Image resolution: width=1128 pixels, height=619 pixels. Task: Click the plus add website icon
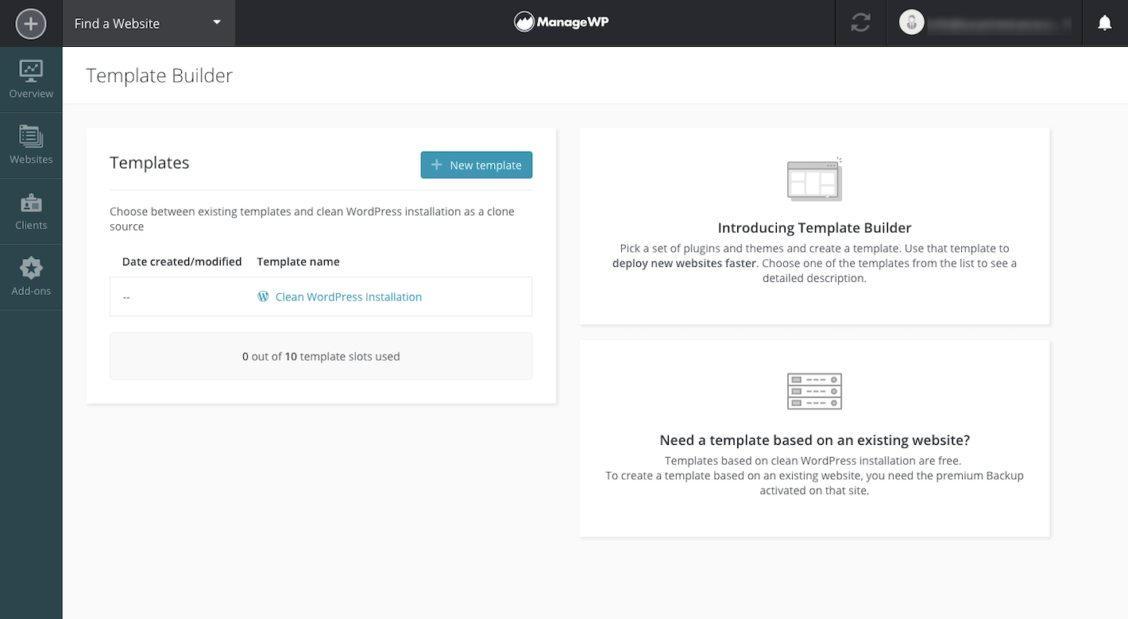click(31, 23)
